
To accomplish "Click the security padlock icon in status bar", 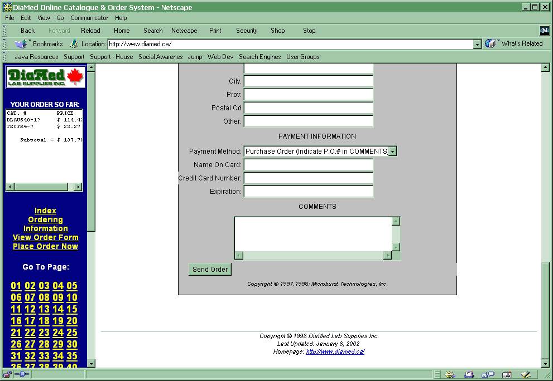I will [x=8, y=375].
